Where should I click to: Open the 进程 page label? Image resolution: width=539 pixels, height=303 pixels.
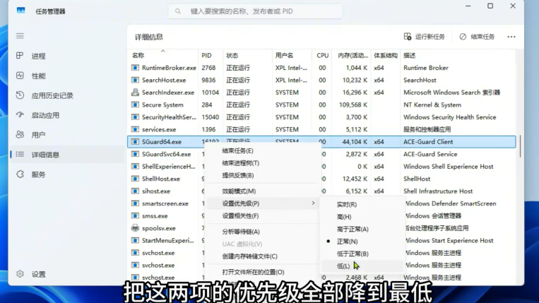point(38,56)
